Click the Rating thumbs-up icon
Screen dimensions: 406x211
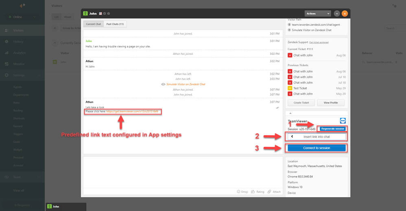tap(253, 192)
